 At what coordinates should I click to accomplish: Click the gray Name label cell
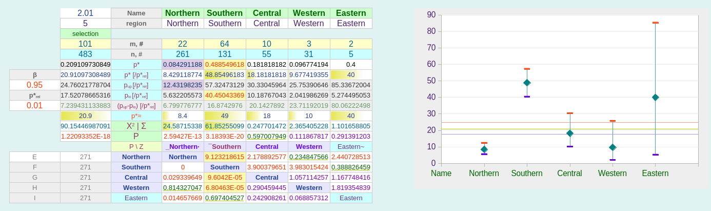(136, 13)
